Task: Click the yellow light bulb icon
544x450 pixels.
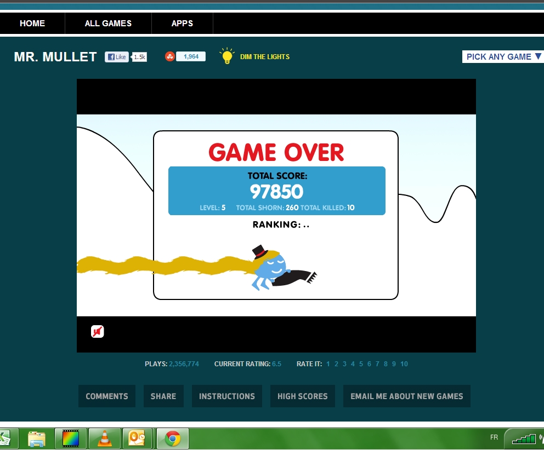Action: (x=227, y=56)
